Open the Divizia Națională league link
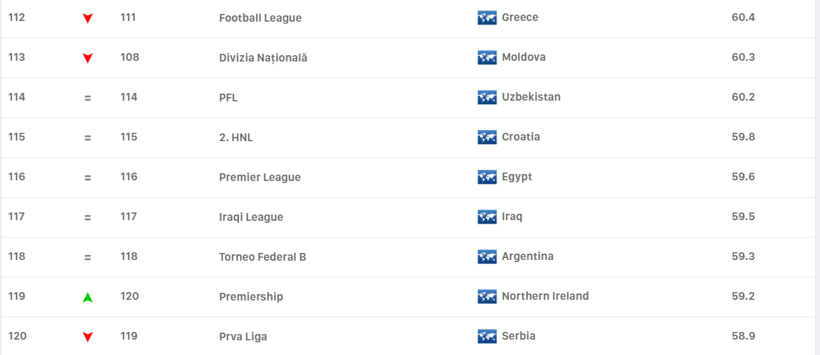Screen dimensions: 820x355 [263, 58]
